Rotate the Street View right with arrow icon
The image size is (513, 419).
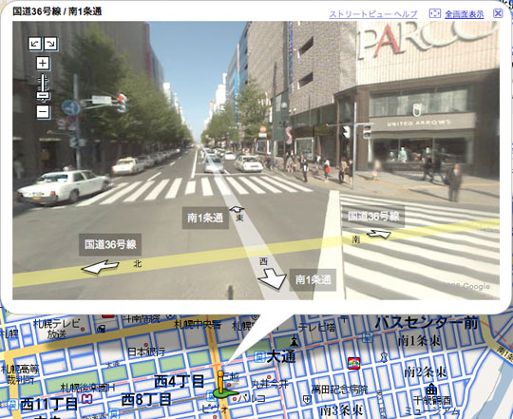pyautogui.click(x=50, y=43)
